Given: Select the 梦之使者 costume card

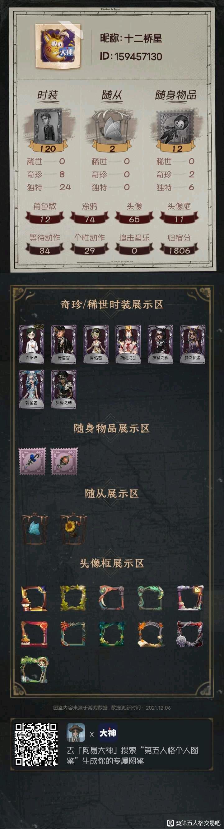Looking at the screenshot, I should tap(193, 344).
